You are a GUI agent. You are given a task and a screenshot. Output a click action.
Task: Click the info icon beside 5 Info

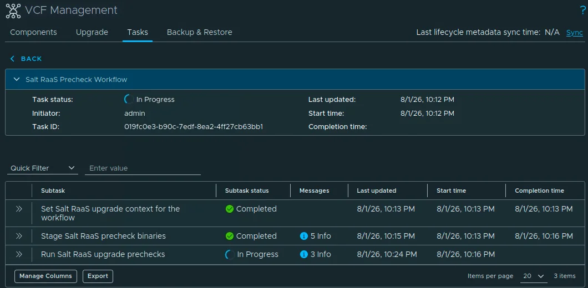(304, 236)
